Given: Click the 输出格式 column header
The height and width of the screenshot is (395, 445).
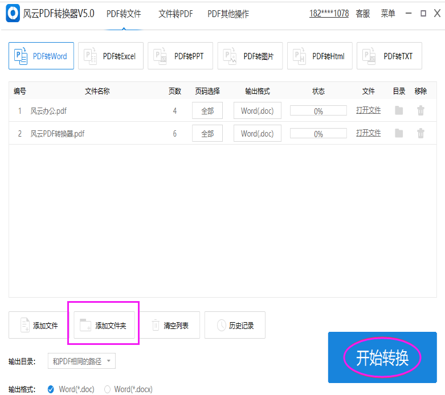Looking at the screenshot, I should (258, 91).
